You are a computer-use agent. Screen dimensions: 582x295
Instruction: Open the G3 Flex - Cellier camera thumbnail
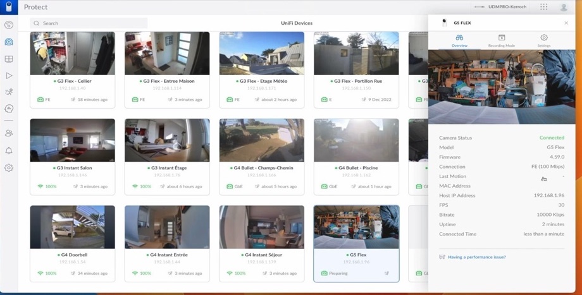tap(72, 53)
